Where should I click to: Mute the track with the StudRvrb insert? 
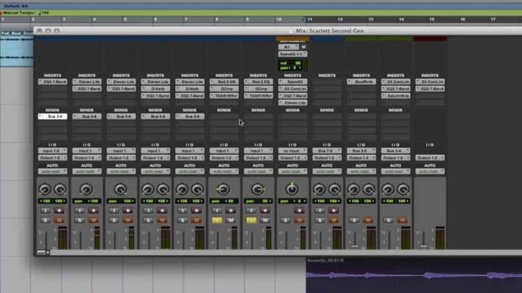click(x=367, y=220)
